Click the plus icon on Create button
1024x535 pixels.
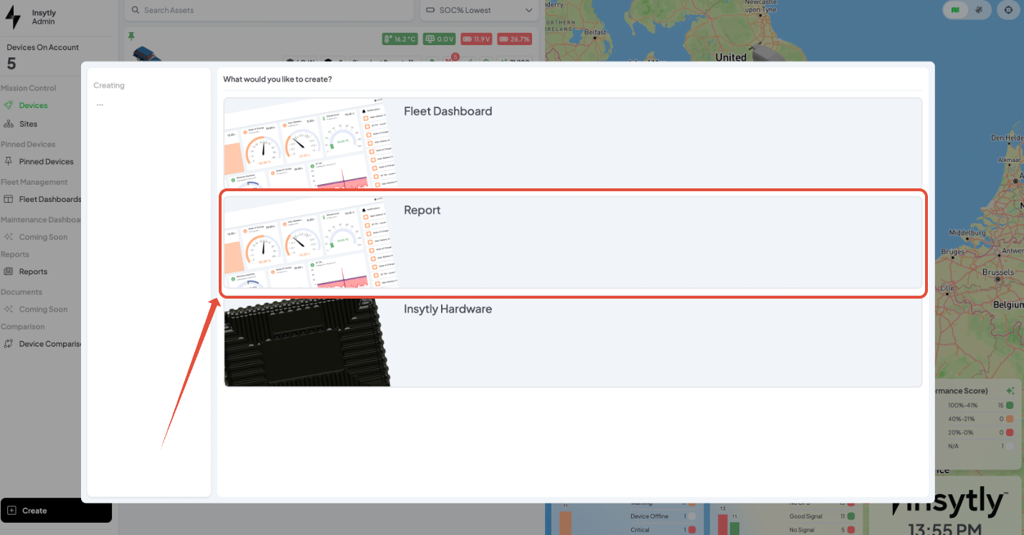tap(11, 511)
